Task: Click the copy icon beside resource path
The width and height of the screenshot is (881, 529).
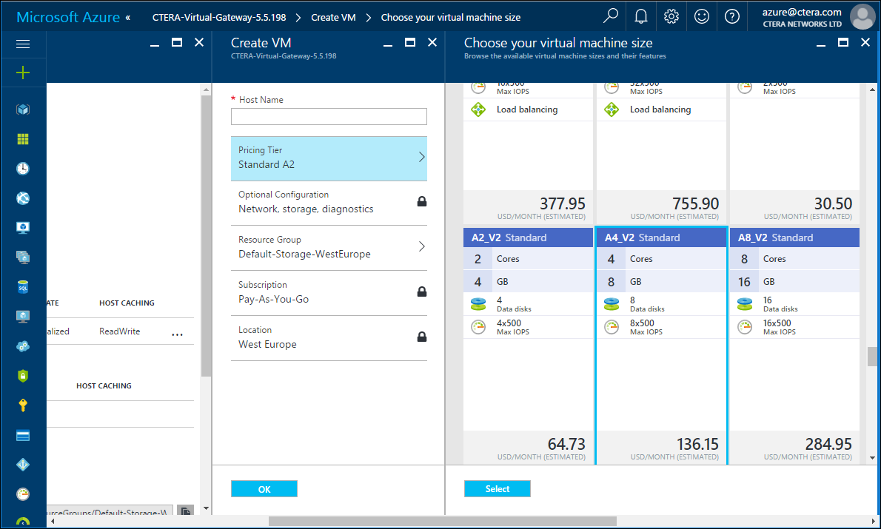Action: pyautogui.click(x=185, y=511)
